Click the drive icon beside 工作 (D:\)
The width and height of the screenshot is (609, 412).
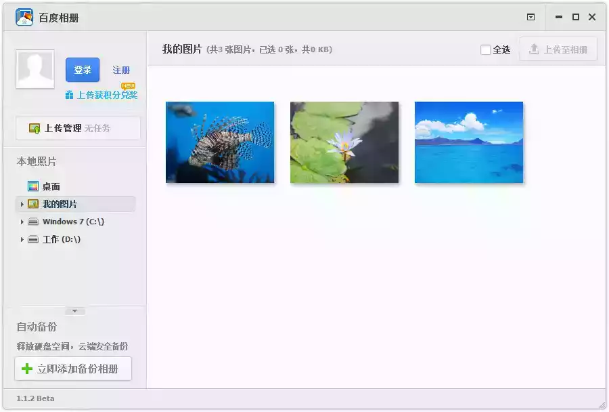pyautogui.click(x=32, y=239)
